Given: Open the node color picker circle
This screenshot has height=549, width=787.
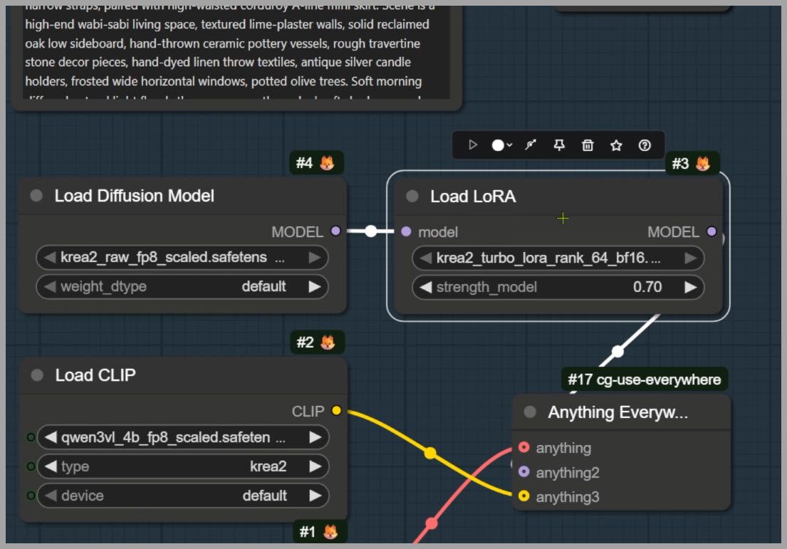Looking at the screenshot, I should [498, 145].
